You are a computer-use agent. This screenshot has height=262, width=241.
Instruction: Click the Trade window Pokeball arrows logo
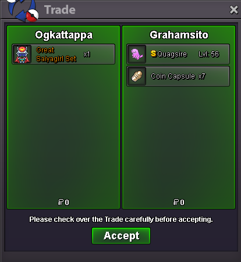(23, 10)
